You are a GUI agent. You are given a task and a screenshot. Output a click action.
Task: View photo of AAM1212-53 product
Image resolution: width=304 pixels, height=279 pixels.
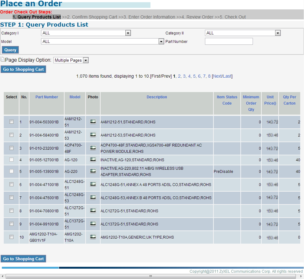coord(93,135)
